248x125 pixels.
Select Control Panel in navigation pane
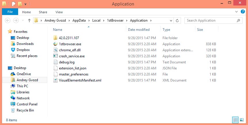(27, 104)
